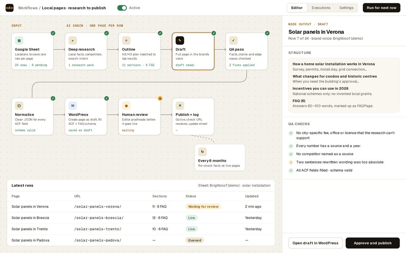Click check icon beside 'Every number has a source'

pyautogui.click(x=291, y=146)
